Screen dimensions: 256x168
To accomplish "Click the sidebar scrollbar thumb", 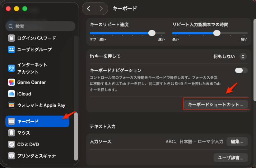I will (x=76, y=136).
